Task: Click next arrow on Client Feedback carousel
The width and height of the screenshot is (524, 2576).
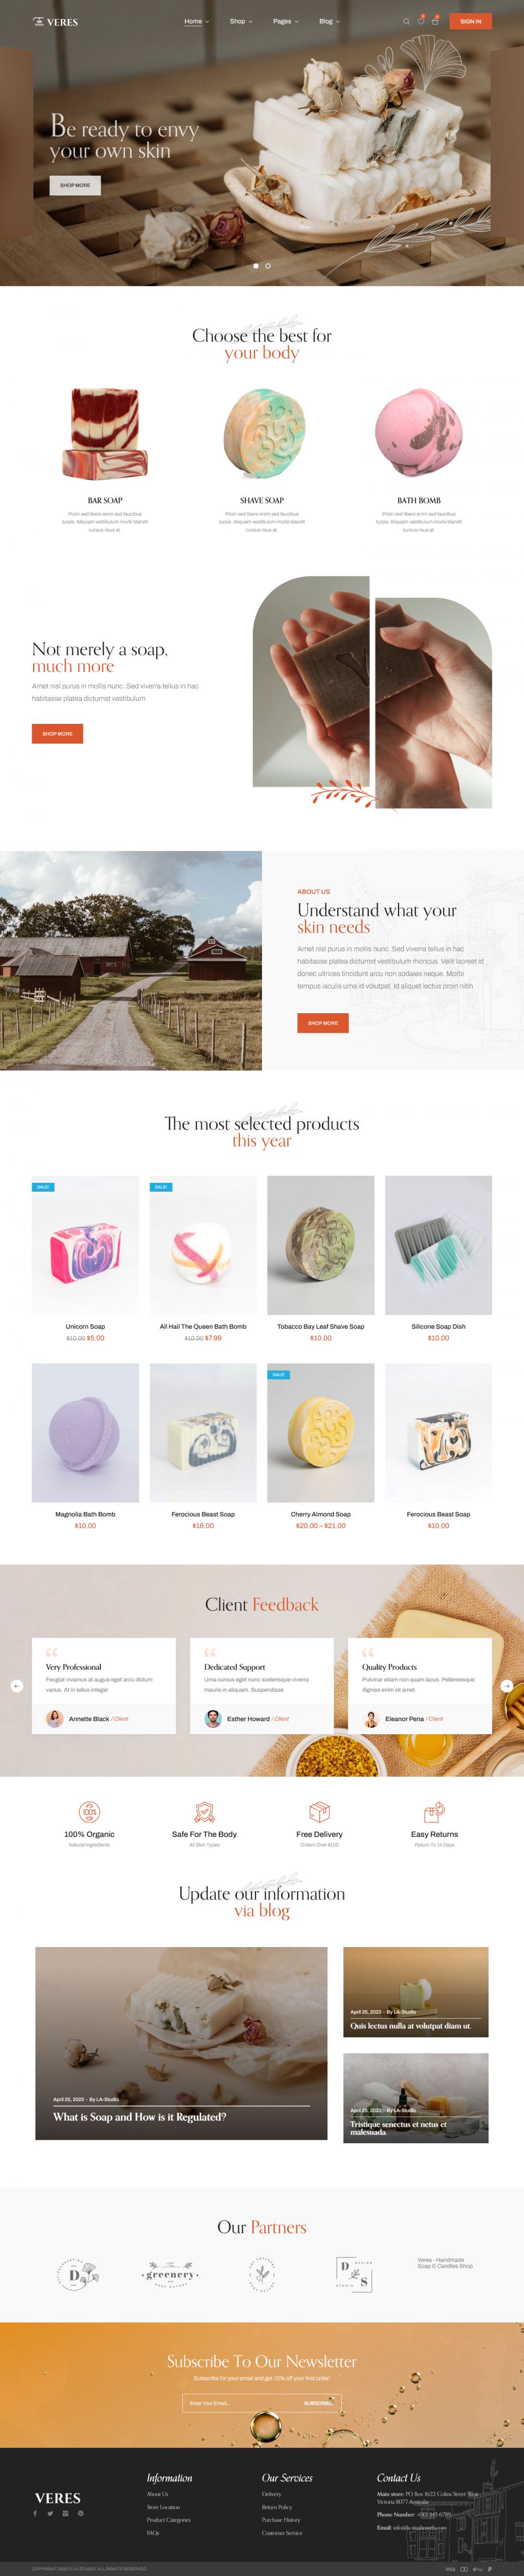Action: (507, 1685)
